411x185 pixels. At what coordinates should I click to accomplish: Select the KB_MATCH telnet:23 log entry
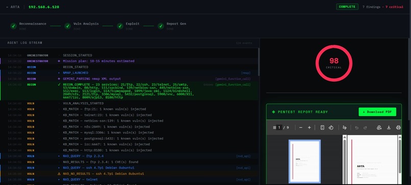tap(129, 115)
